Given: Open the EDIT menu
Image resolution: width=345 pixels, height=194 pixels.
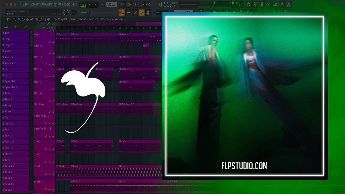Looking at the screenshot, I should pyautogui.click(x=27, y=4).
